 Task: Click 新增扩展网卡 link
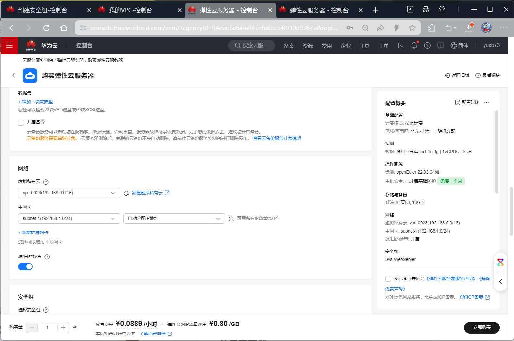tap(33, 233)
